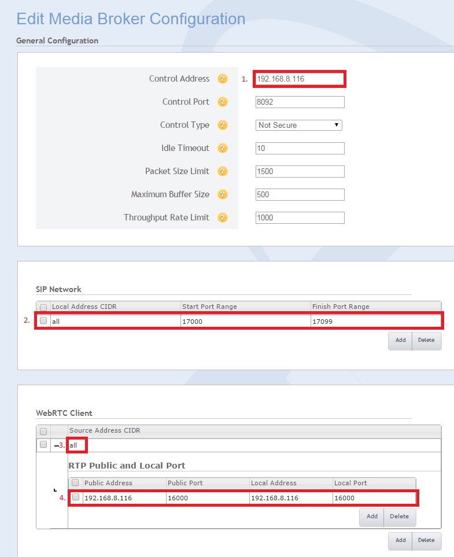Select the 17000 start port cell

pos(245,321)
